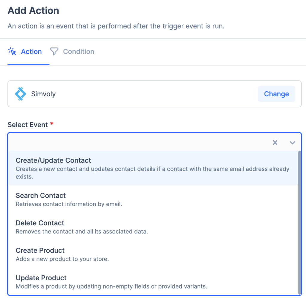Click the Simvoly app name text
This screenshot has width=306, height=299.
point(43,94)
